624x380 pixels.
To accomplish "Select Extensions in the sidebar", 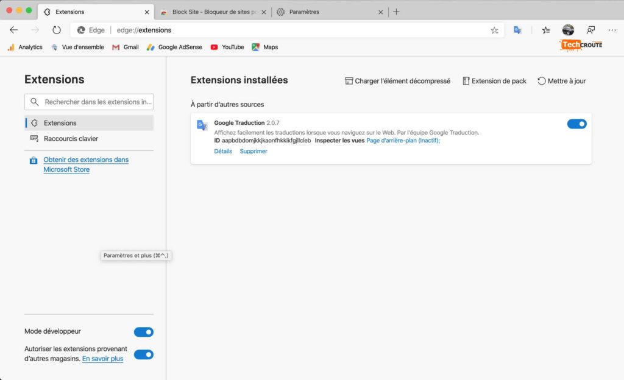I will (x=89, y=123).
